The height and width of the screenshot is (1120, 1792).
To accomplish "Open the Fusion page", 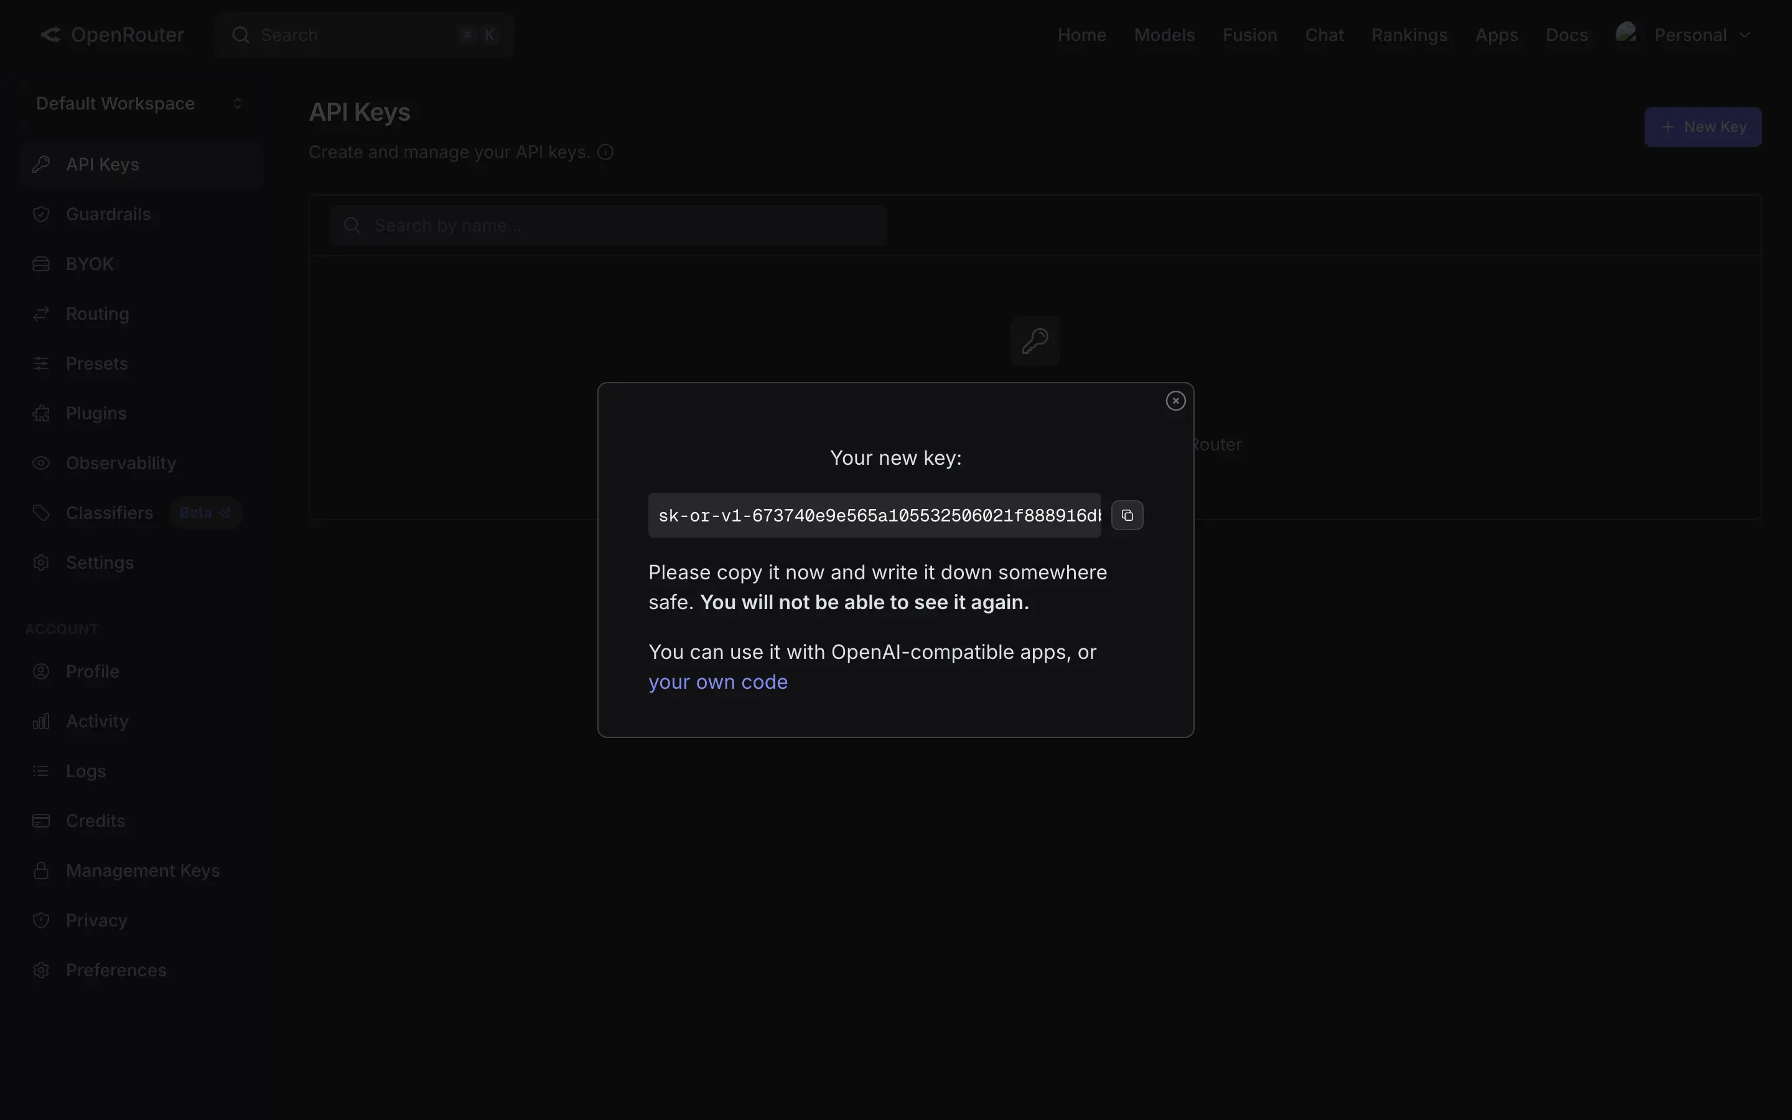I will pyautogui.click(x=1249, y=35).
